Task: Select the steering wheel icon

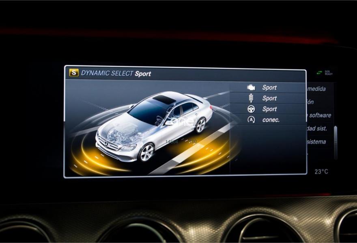Action: click(x=251, y=109)
